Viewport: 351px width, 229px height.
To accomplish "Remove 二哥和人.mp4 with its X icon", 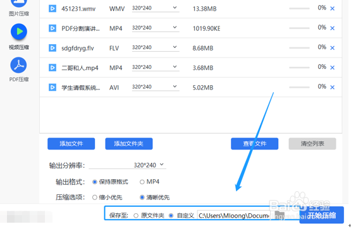I will (x=333, y=68).
